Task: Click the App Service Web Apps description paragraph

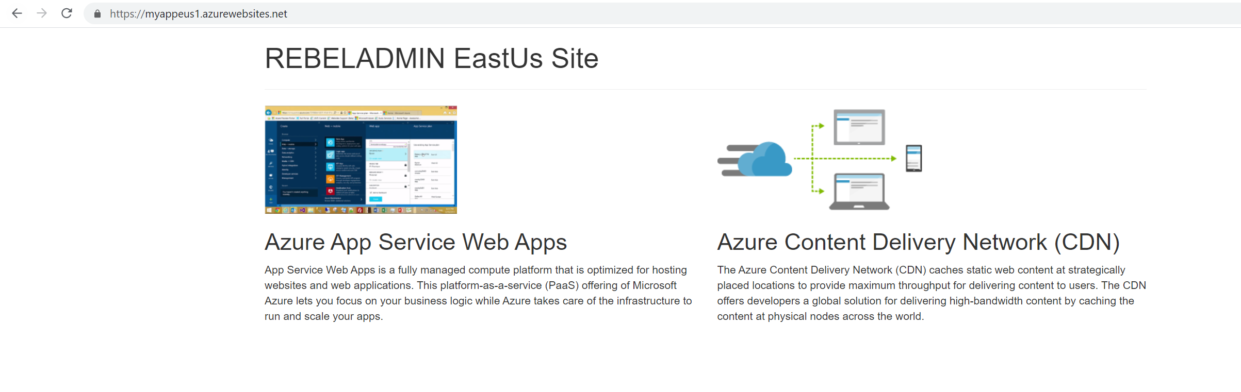Action: click(x=478, y=293)
